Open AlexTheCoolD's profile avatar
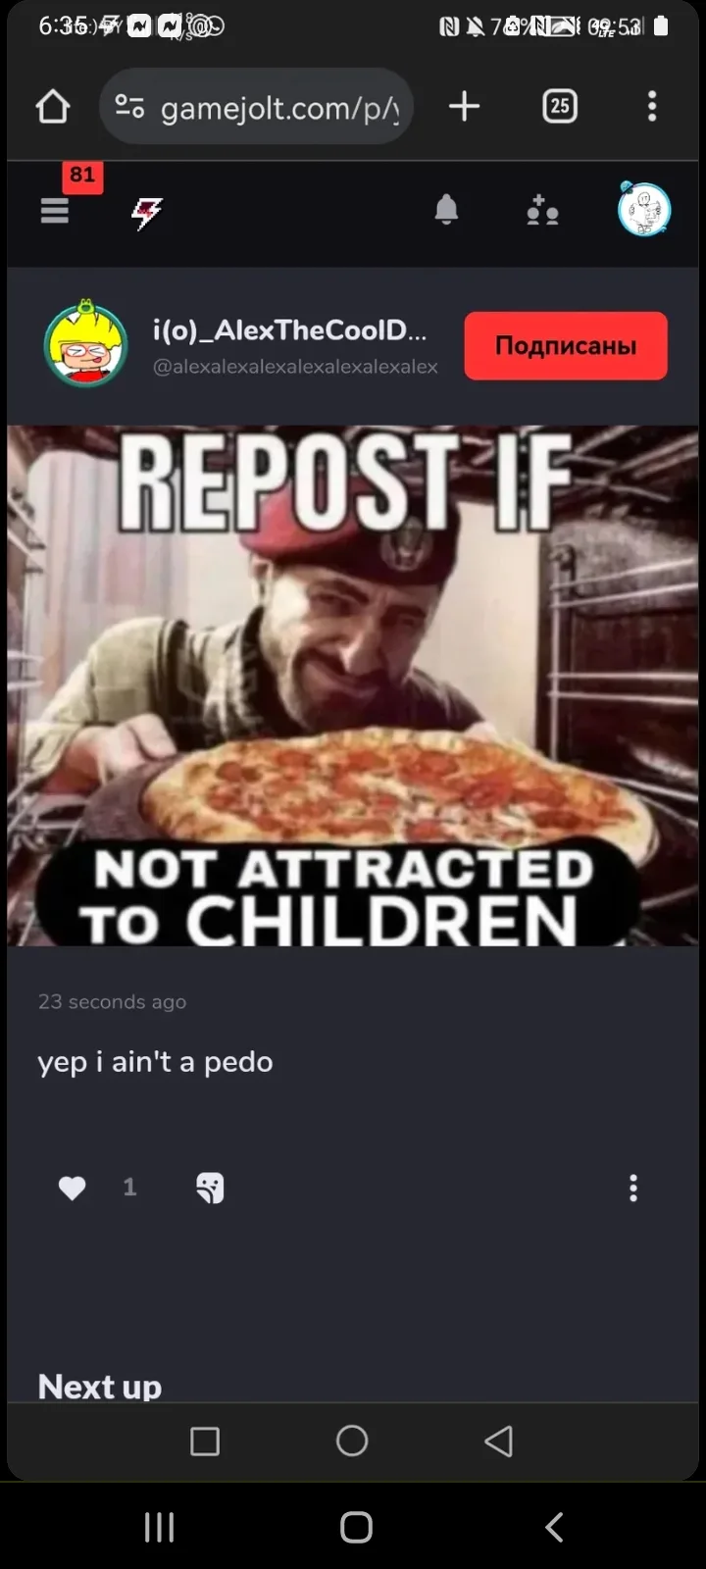This screenshot has height=1569, width=706. (85, 344)
